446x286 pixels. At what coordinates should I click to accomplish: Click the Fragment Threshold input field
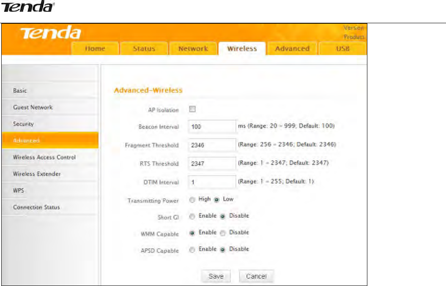pyautogui.click(x=212, y=145)
